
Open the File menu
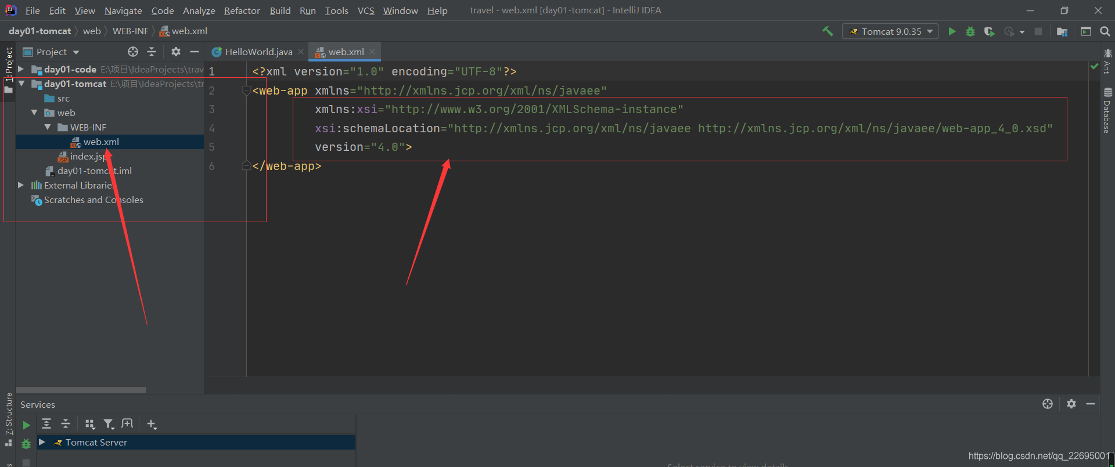33,10
